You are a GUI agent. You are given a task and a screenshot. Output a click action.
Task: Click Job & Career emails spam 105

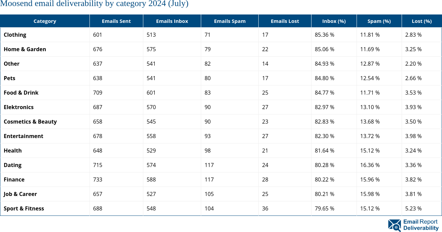point(209,194)
